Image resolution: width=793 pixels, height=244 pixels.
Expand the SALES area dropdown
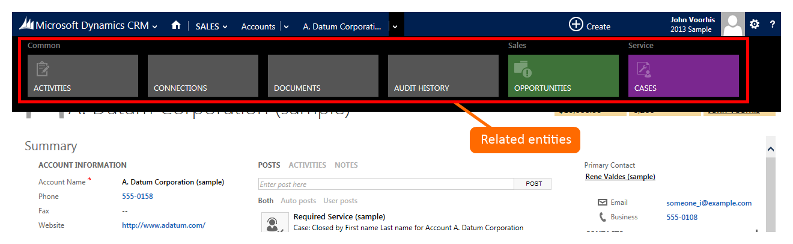tap(211, 26)
